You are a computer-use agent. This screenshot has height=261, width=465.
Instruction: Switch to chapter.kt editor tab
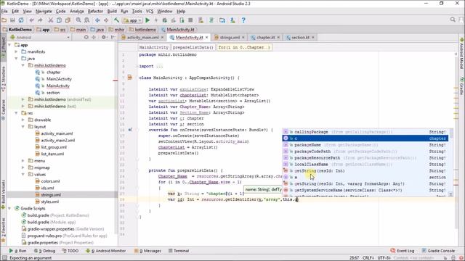coord(265,37)
